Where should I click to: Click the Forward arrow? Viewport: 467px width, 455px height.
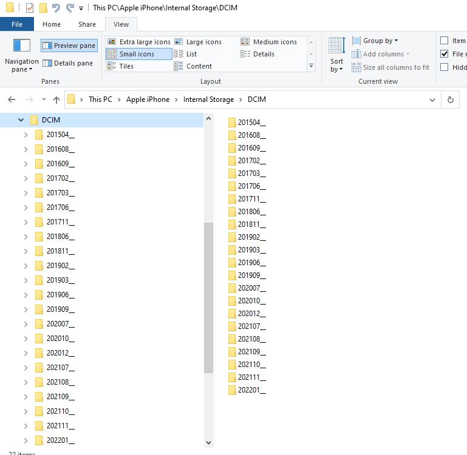(30, 99)
